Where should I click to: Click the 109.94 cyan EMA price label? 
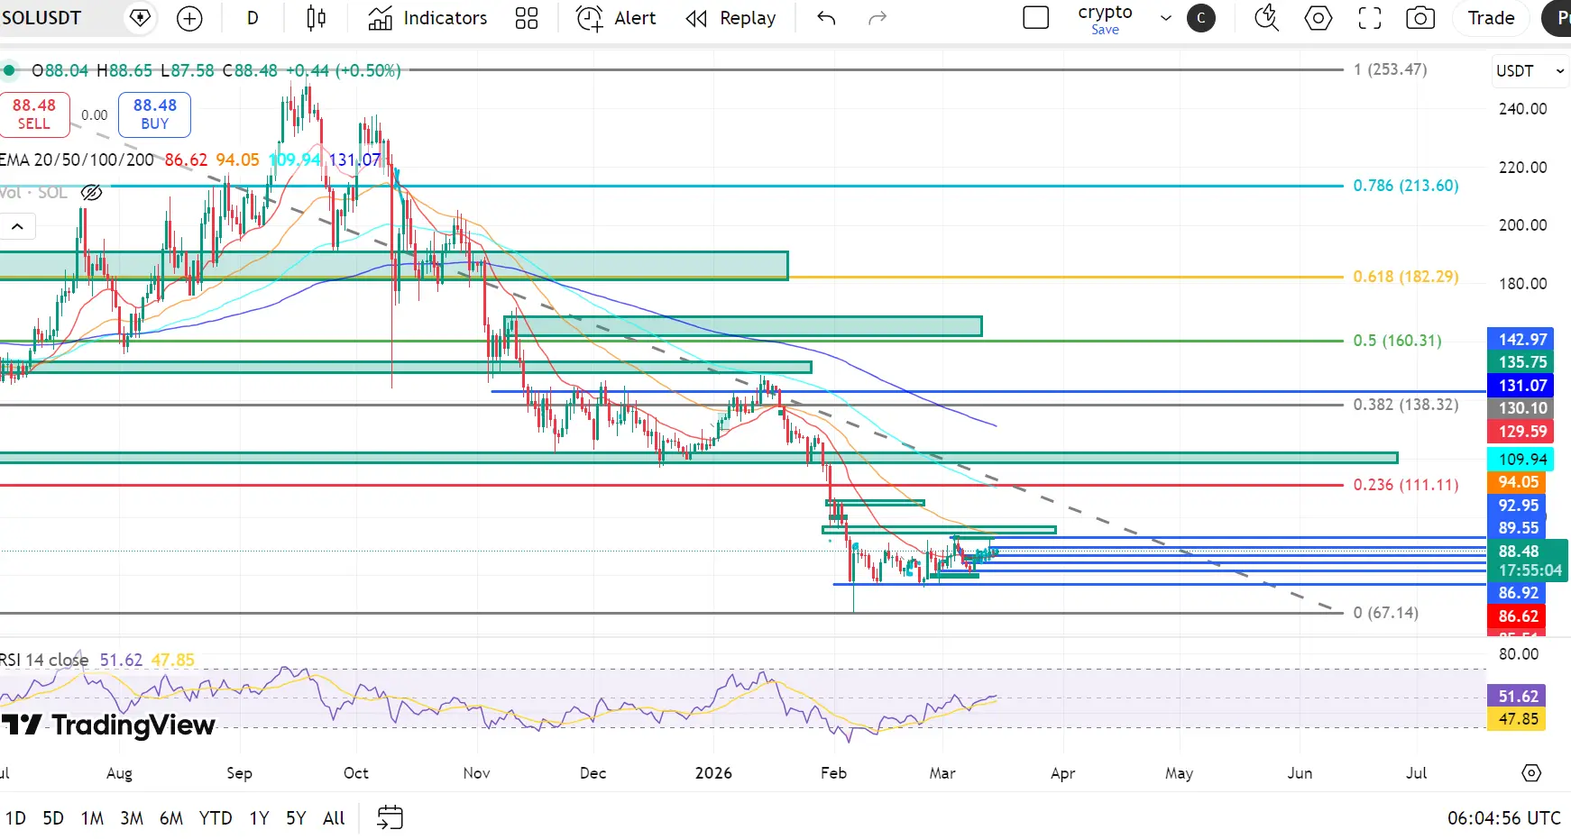(x=1520, y=460)
